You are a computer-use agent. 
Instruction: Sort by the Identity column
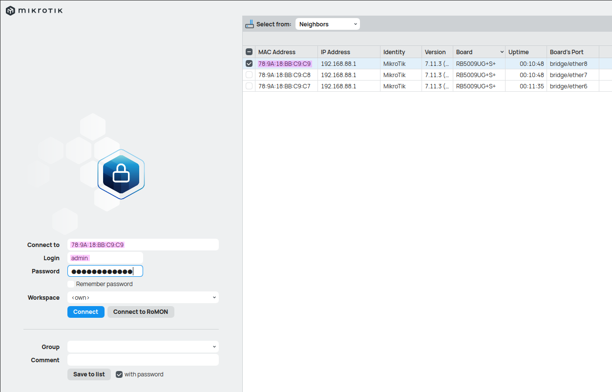401,52
